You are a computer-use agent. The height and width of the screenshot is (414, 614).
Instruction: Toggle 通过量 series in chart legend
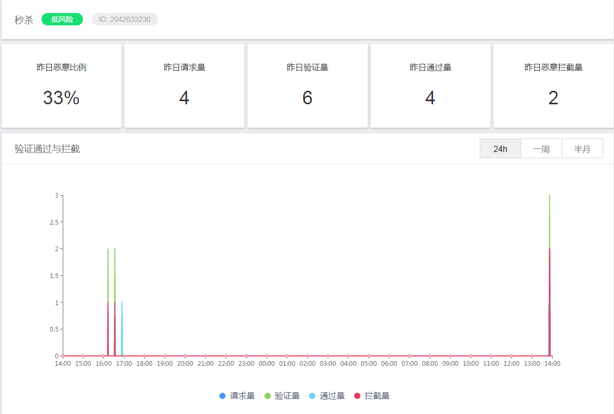(x=327, y=396)
